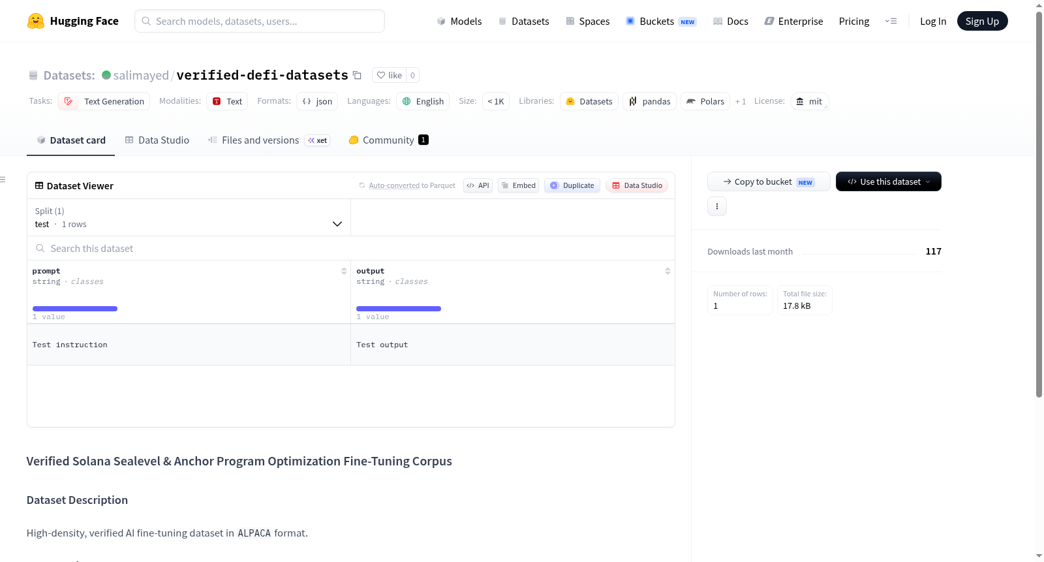
Task: Click the Auto-converted to Parquet link
Action: tap(394, 185)
